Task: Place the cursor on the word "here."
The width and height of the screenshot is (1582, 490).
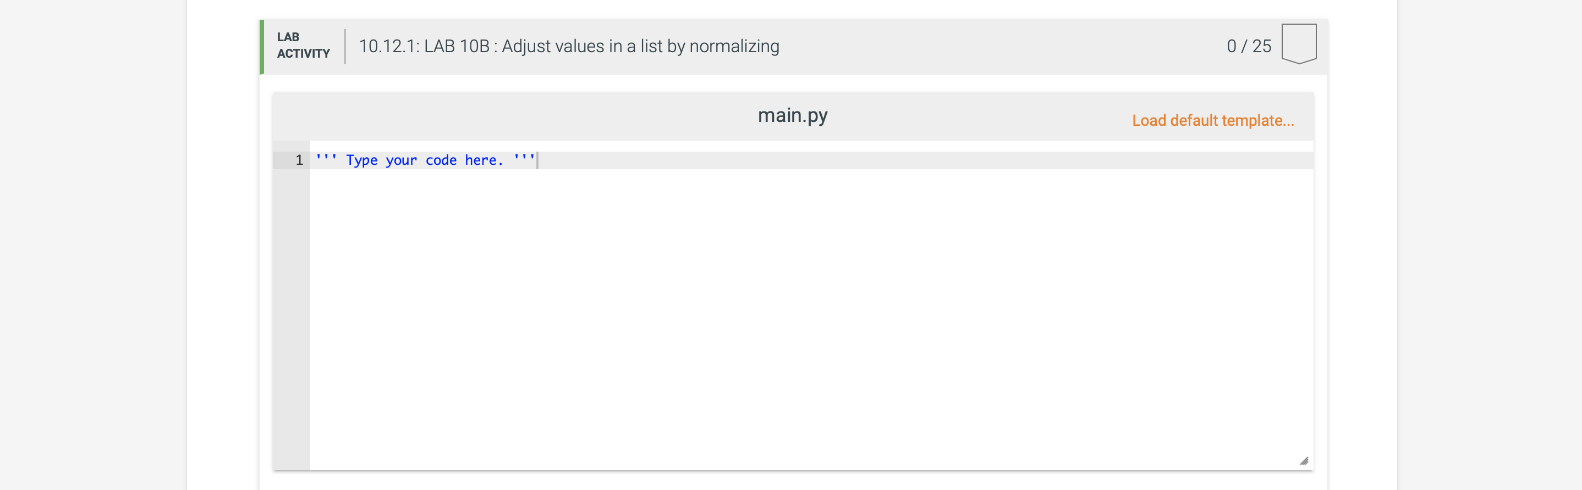Action: point(484,160)
